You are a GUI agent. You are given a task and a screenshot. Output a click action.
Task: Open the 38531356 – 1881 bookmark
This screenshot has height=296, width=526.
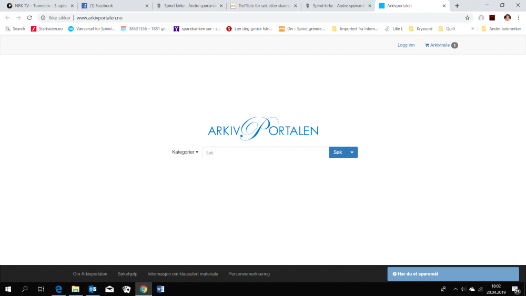click(x=144, y=29)
